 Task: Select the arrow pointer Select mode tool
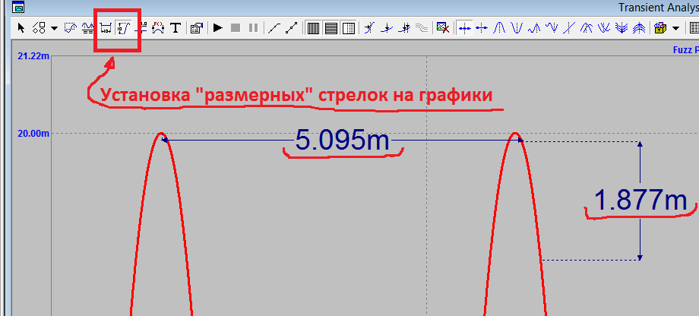click(x=21, y=28)
